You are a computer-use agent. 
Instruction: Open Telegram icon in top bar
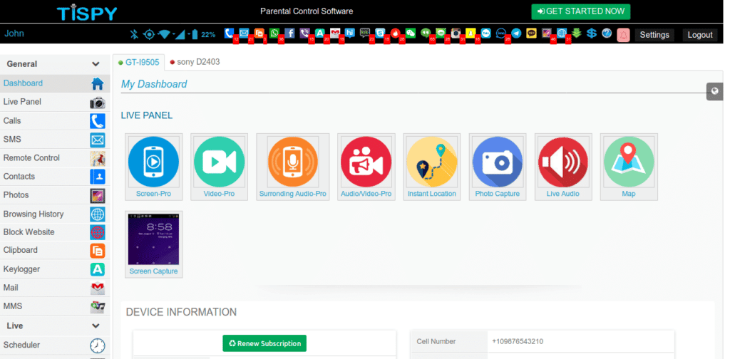[516, 33]
